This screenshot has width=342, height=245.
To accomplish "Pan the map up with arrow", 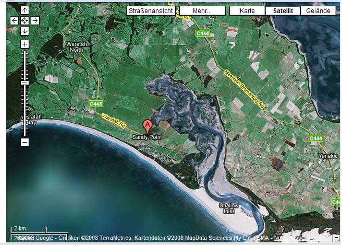I will (25, 10).
